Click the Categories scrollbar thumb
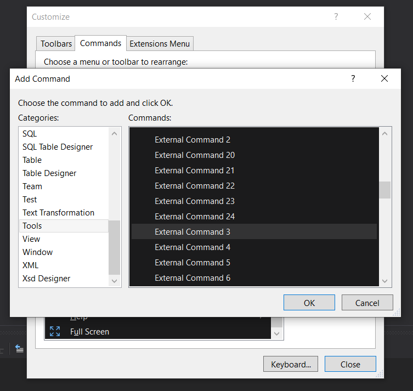The image size is (413, 391). 114,247
